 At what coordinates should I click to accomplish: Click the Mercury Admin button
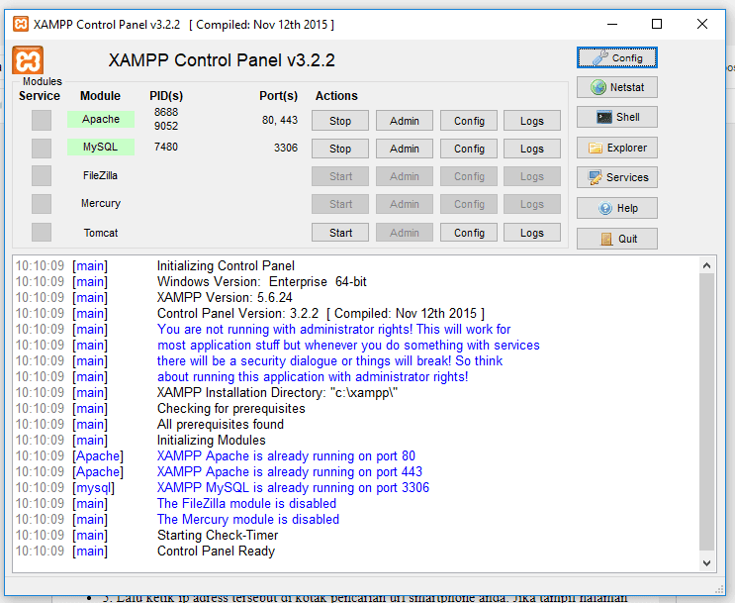[x=404, y=204]
